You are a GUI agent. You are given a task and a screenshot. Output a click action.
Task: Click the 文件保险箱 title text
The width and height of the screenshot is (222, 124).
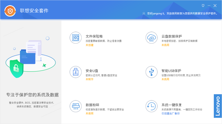coord(94,36)
